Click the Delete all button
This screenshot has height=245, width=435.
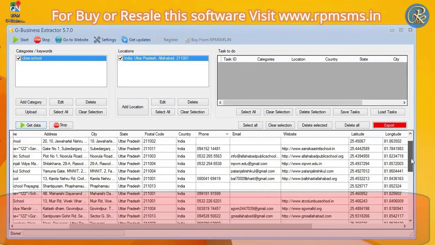click(352, 125)
